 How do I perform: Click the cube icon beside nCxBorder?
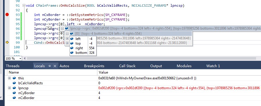14,98
